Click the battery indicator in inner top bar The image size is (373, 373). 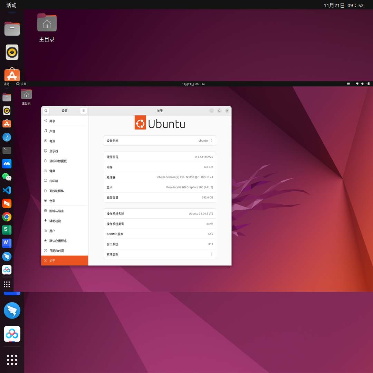[x=368, y=84]
